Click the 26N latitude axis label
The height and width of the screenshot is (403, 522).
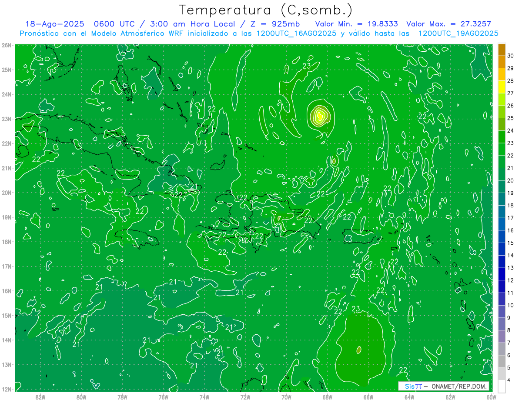6,45
